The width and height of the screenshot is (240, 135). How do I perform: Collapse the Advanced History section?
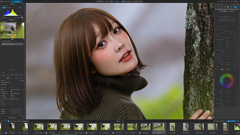[x=1, y=41]
